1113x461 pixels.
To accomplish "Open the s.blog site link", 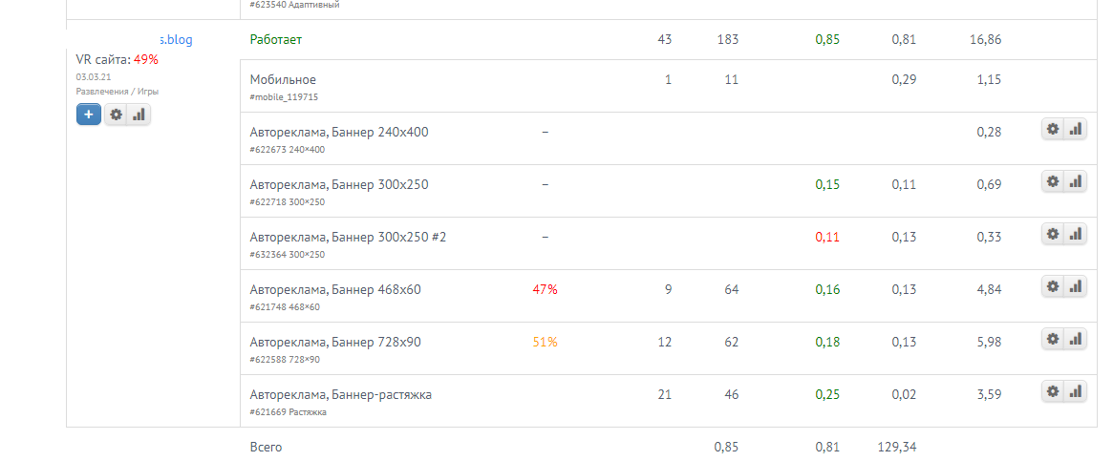I will tap(176, 40).
